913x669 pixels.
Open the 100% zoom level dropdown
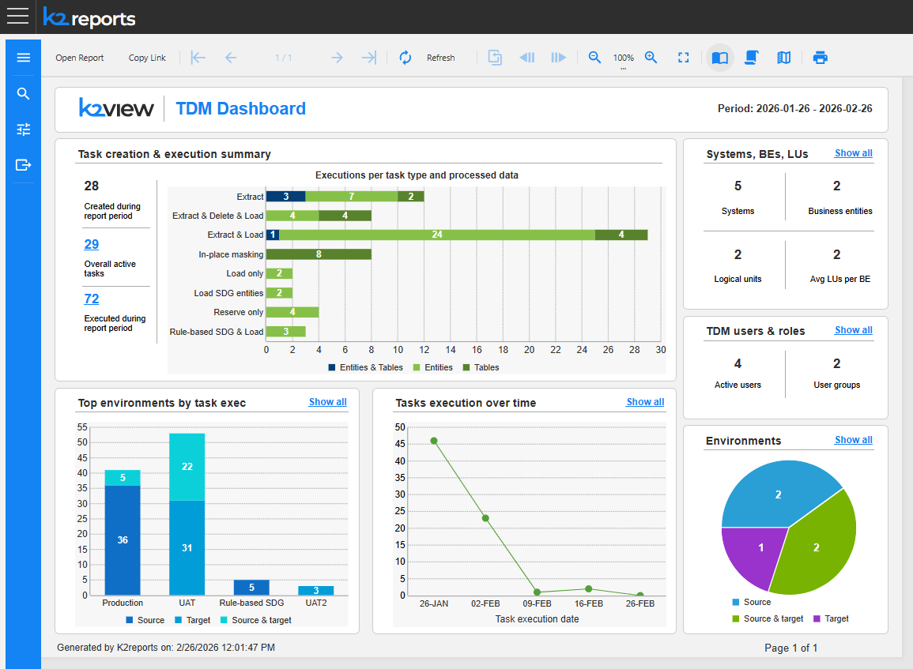click(x=624, y=59)
